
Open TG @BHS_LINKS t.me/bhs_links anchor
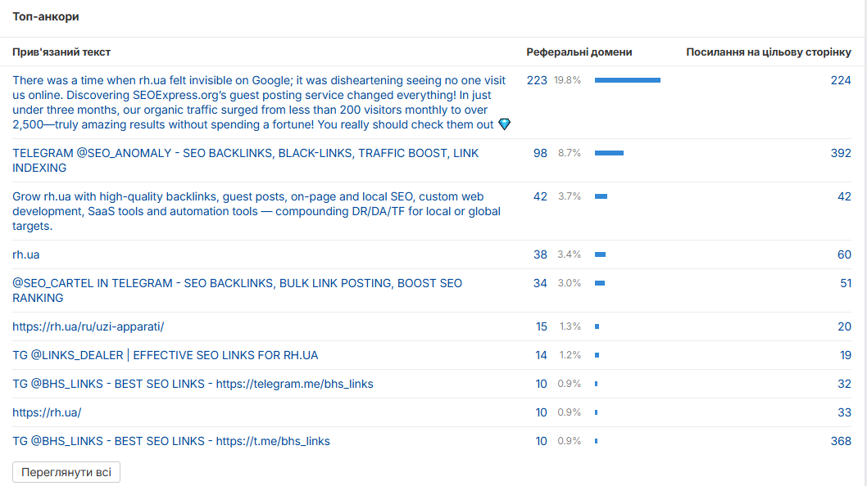[171, 441]
